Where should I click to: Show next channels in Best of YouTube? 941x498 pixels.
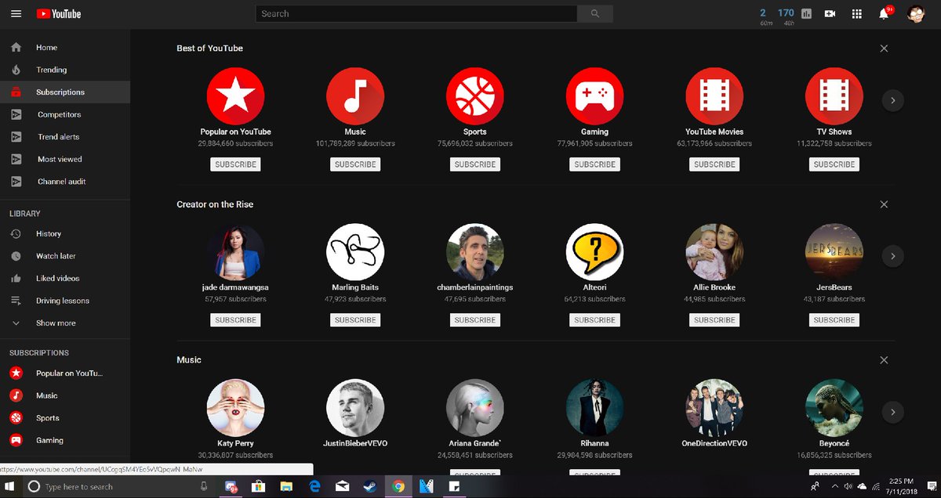893,100
